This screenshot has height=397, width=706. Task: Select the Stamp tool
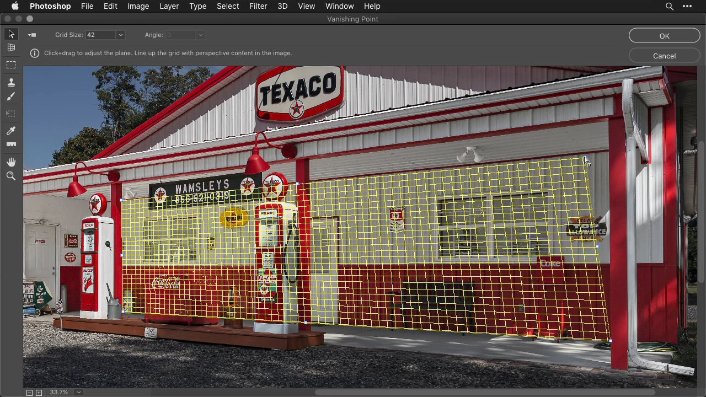click(x=11, y=82)
